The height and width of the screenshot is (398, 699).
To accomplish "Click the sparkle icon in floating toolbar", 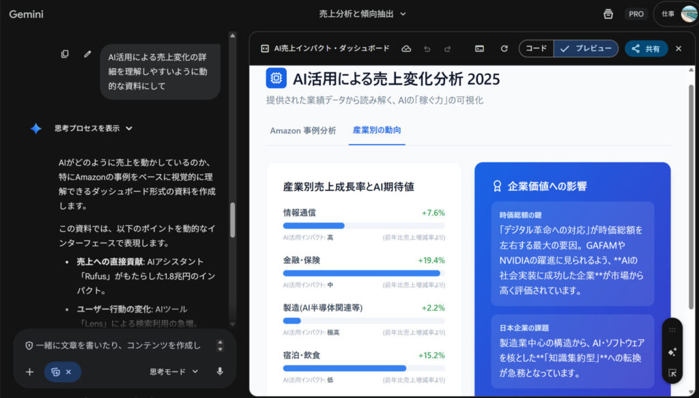I will click(672, 352).
